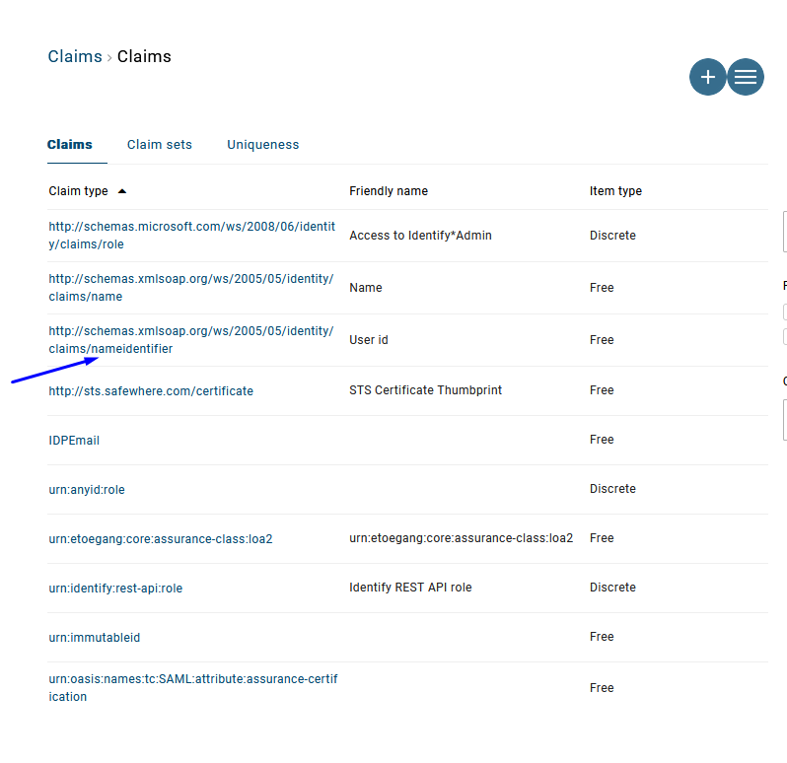
Task: Click the Claim type column header
Action: 79,191
